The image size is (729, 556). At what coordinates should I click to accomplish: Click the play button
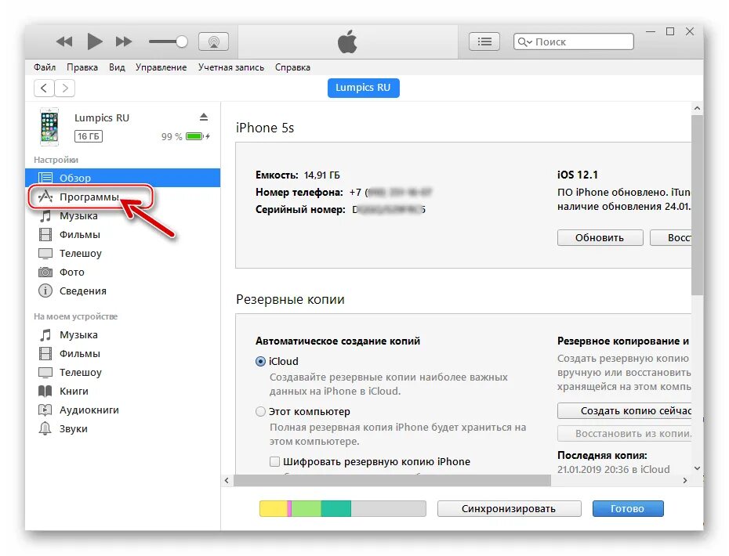(95, 42)
